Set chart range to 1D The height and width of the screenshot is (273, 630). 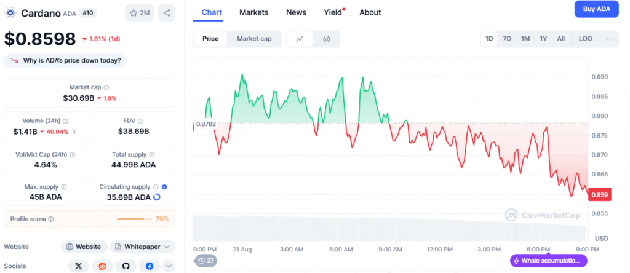click(x=489, y=39)
